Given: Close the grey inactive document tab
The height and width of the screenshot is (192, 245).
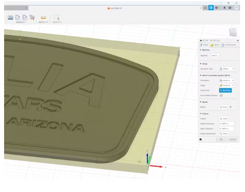Looking at the screenshot, I should tap(26, 8).
